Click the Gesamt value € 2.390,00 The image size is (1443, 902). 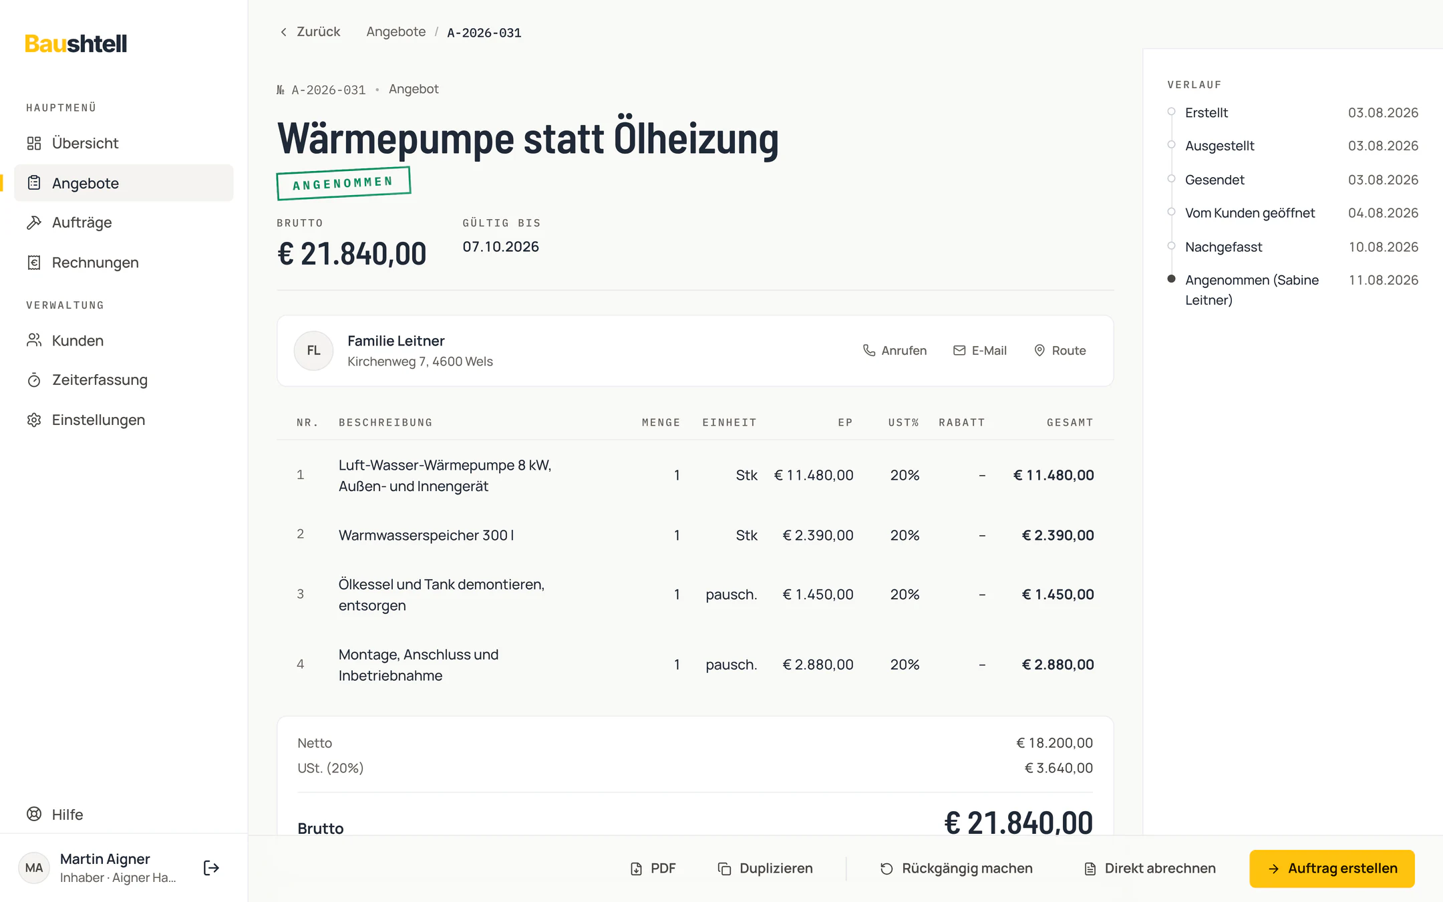pyautogui.click(x=1058, y=535)
